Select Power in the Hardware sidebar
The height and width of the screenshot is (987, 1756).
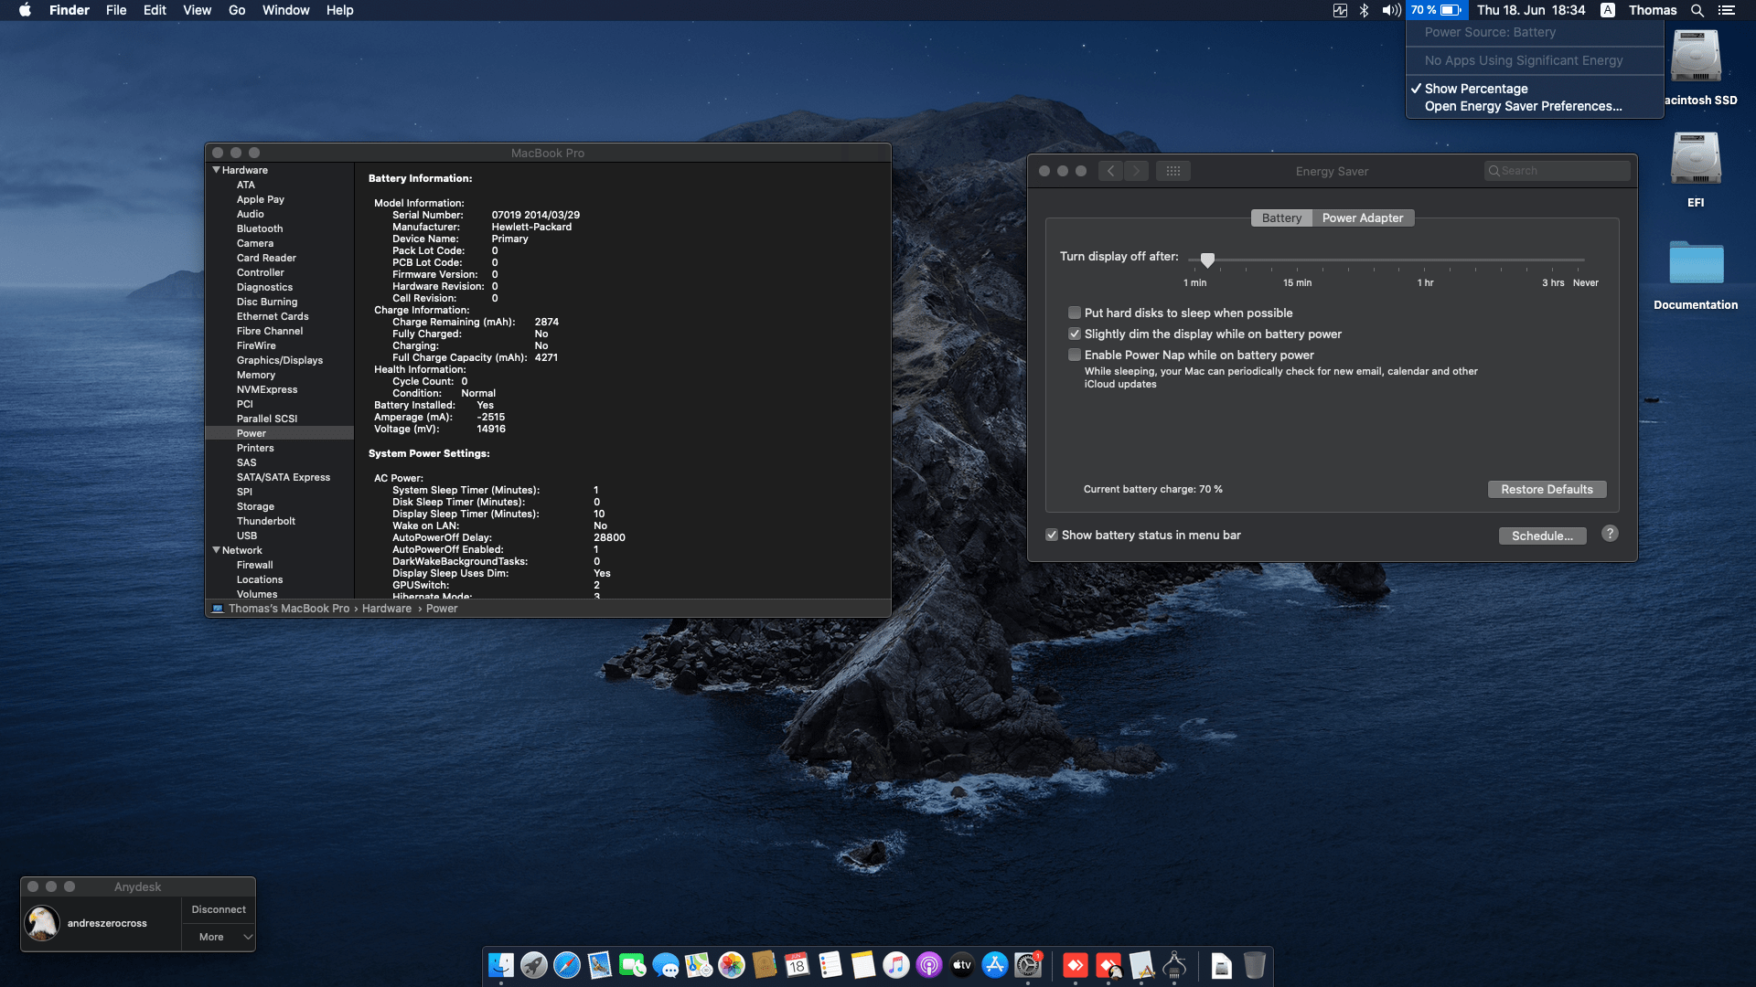(x=280, y=433)
